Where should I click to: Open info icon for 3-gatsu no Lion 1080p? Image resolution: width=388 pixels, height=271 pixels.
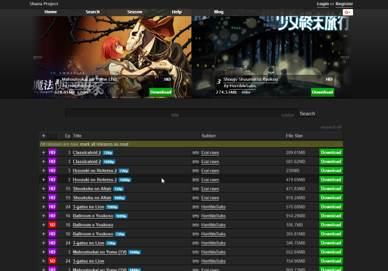coord(195,207)
